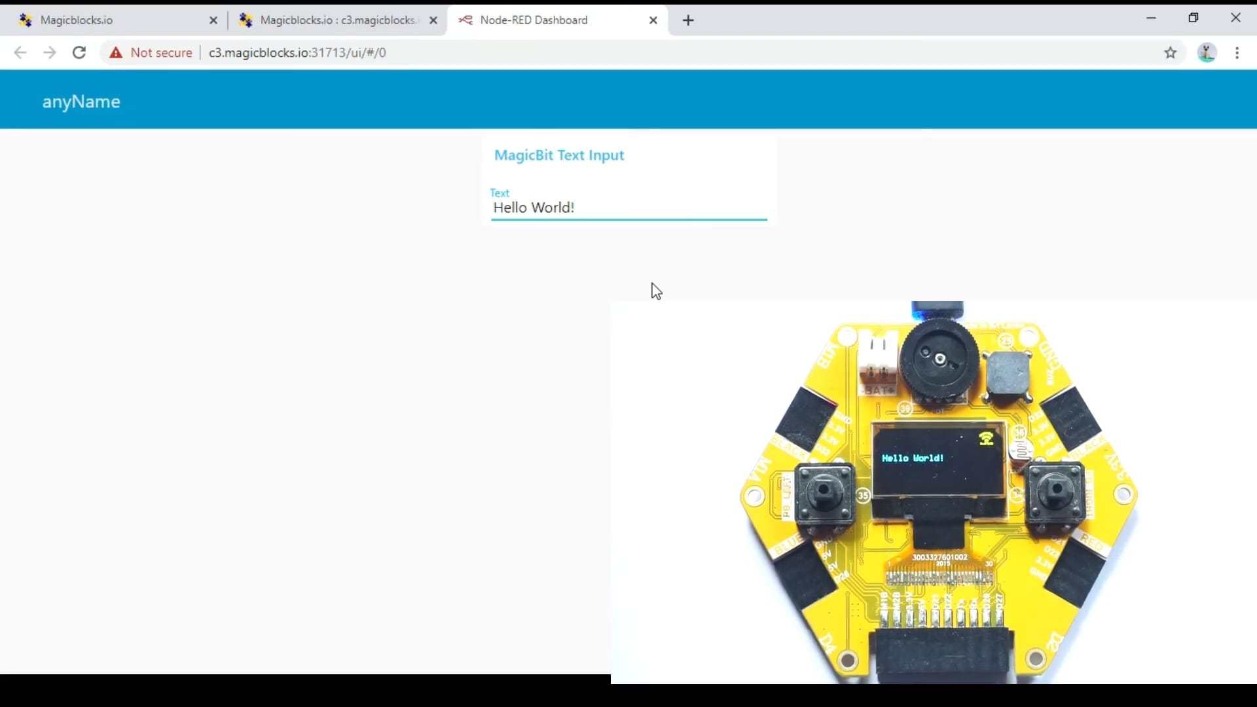Open a new browser tab
This screenshot has height=707, width=1257.
point(689,20)
